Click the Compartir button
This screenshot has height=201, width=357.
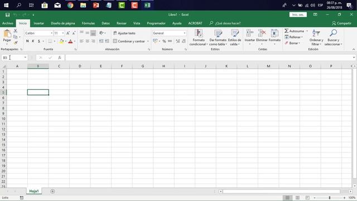click(341, 23)
